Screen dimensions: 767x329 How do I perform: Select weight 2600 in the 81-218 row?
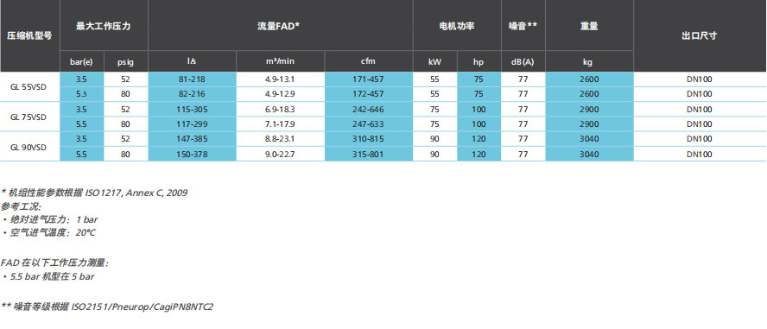589,79
